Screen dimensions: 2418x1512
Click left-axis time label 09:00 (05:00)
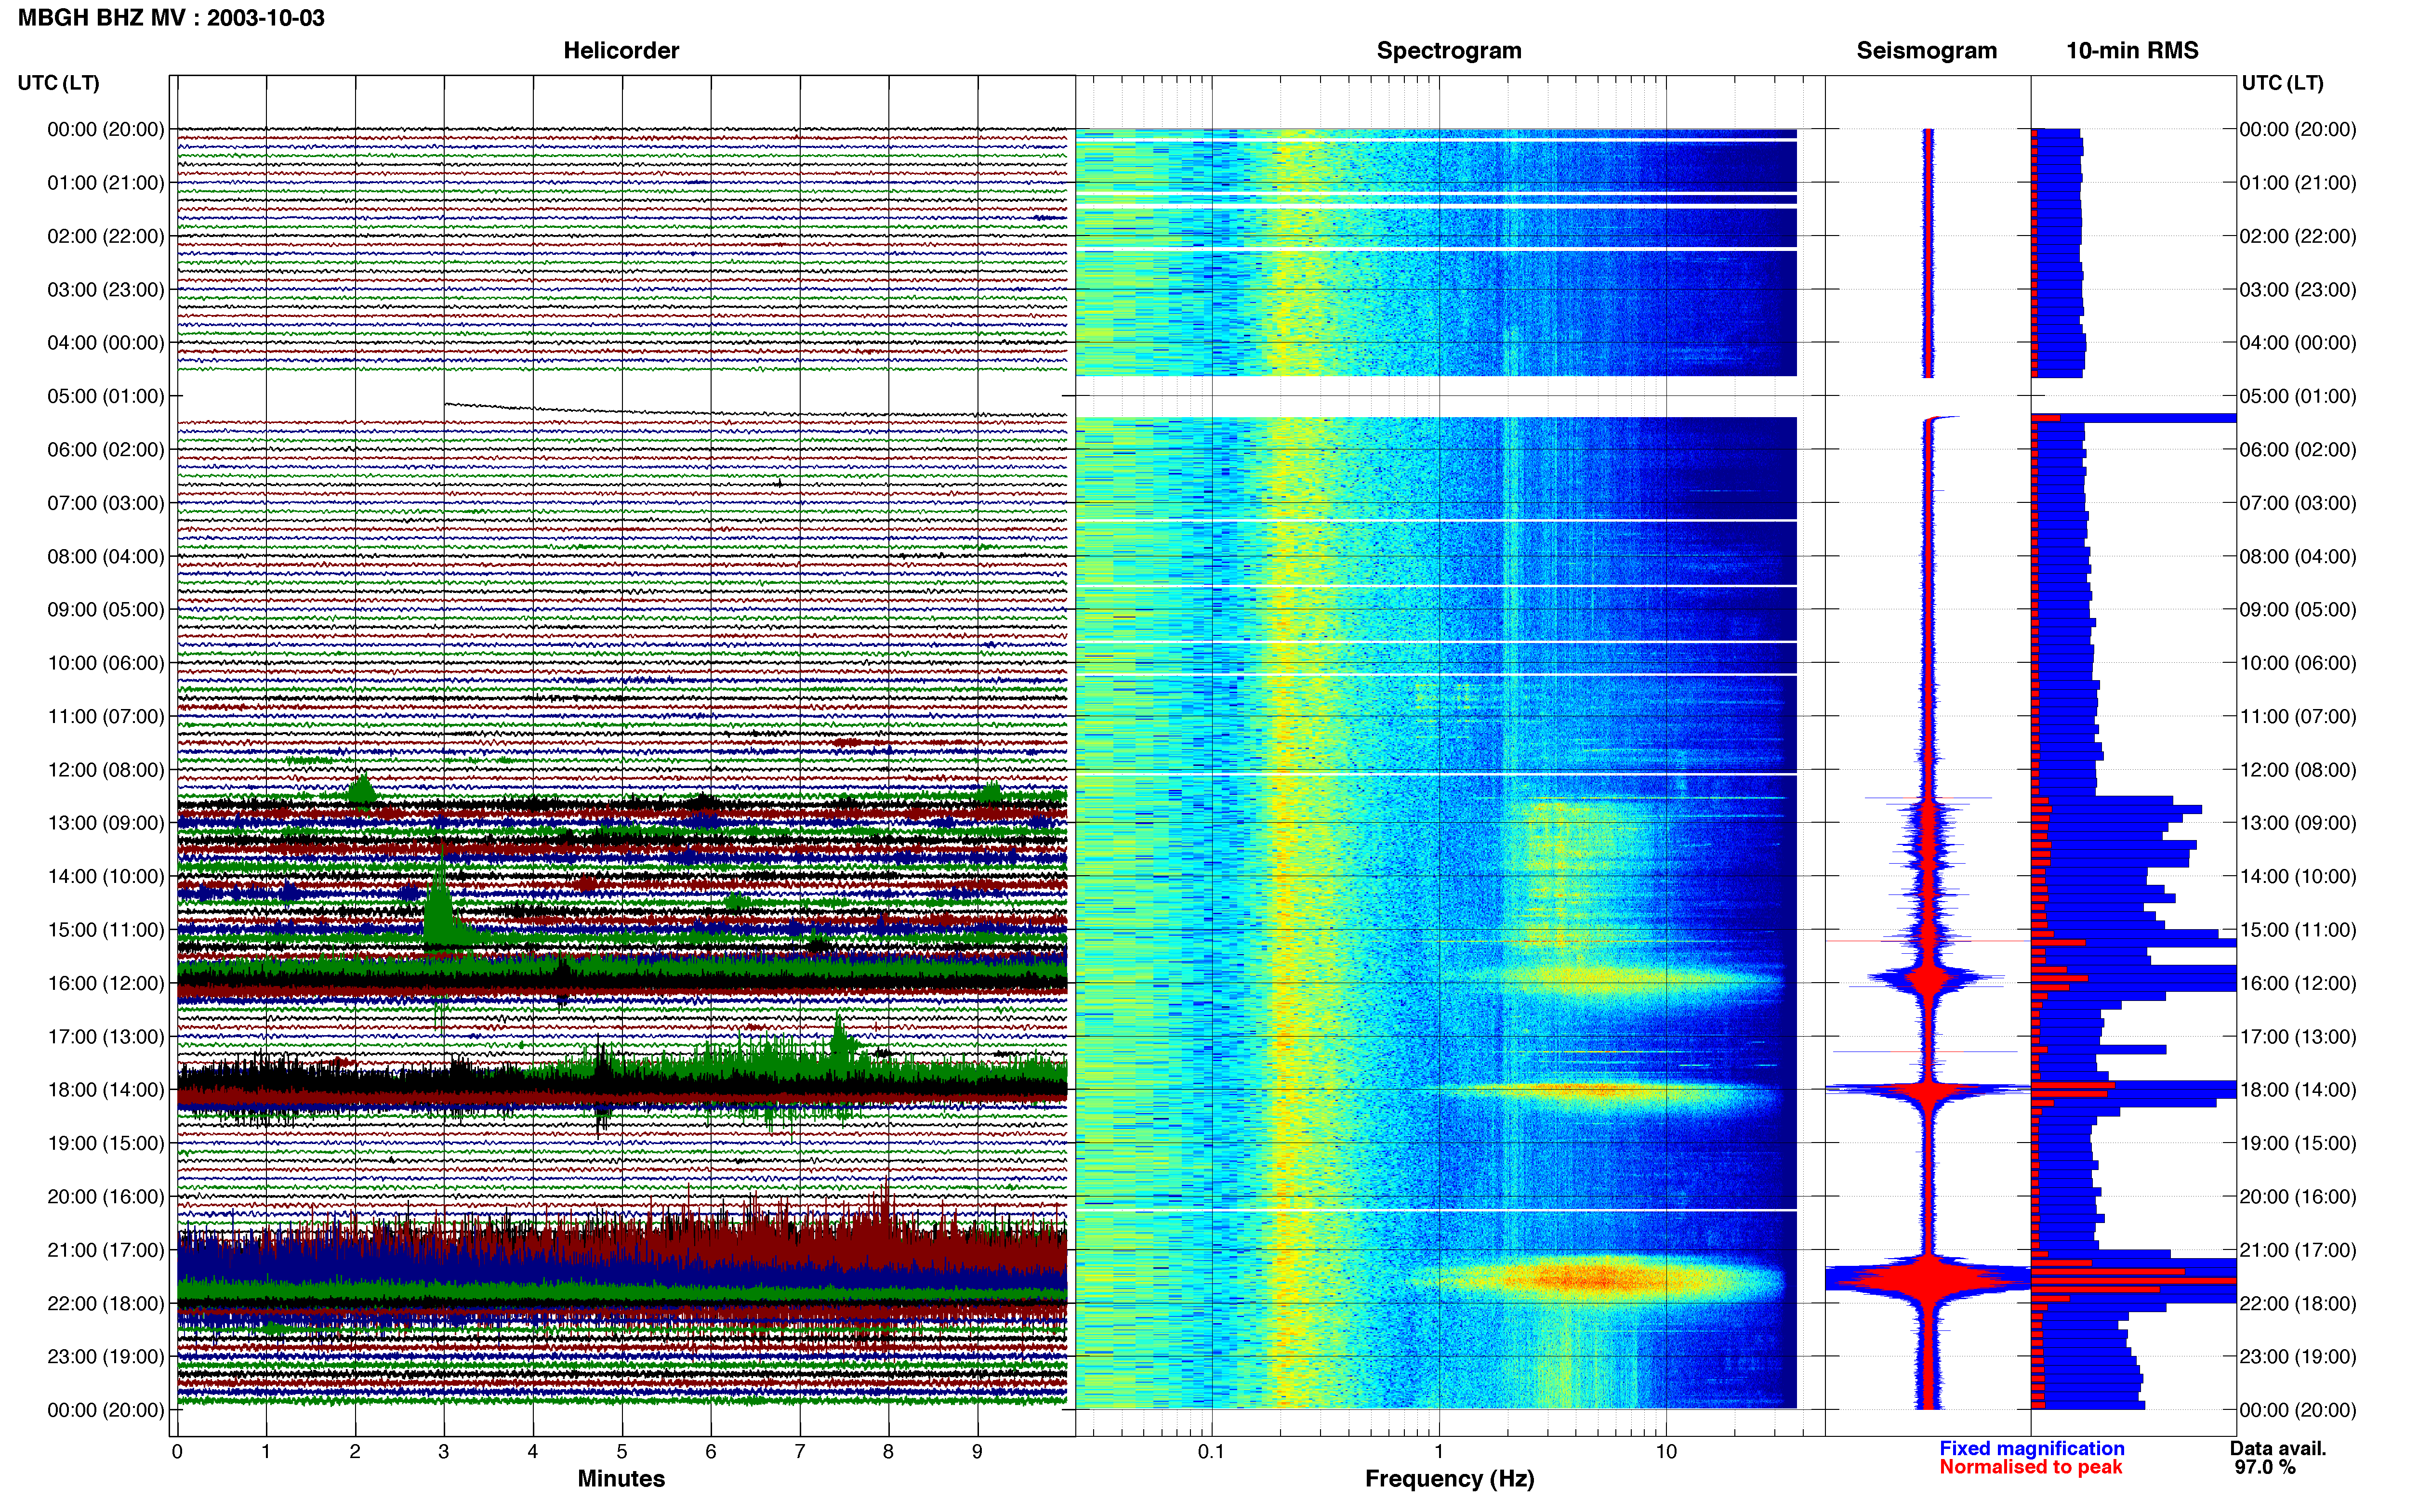(x=106, y=609)
